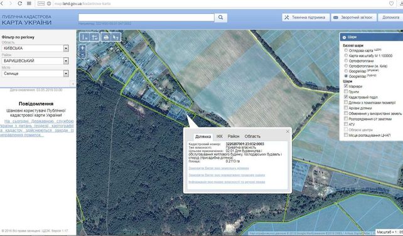Zoom in with the plus button
403x236 pixels.
click(82, 48)
